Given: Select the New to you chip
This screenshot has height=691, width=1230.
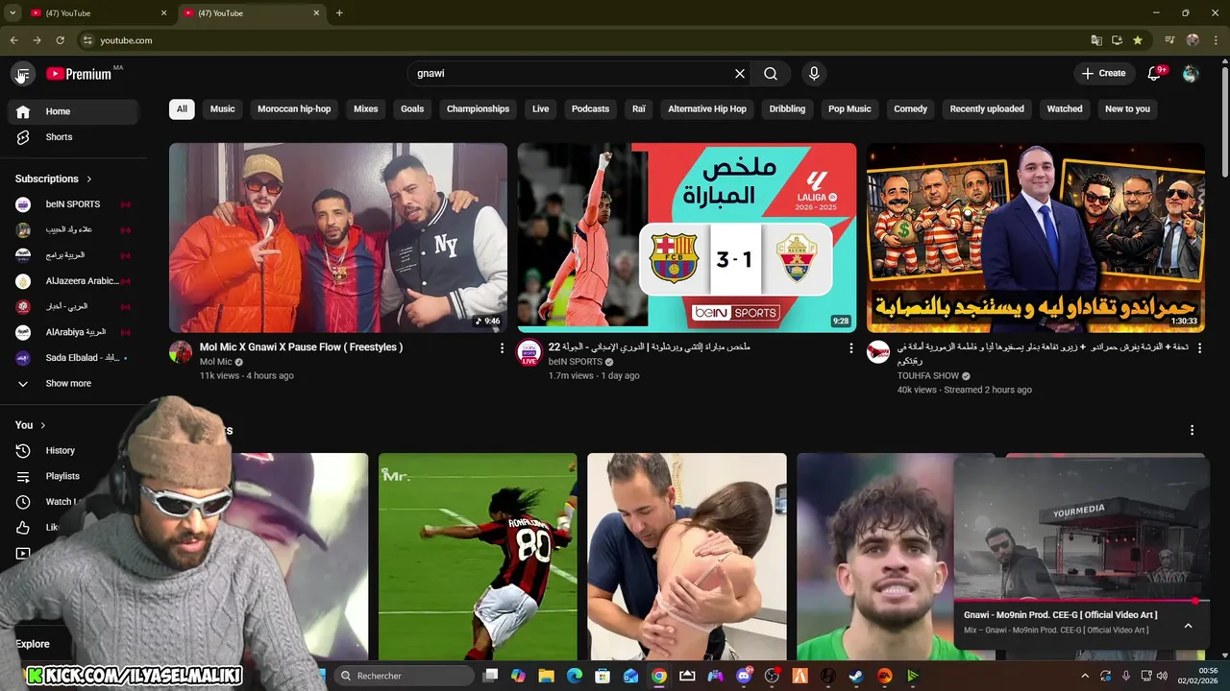Looking at the screenshot, I should pyautogui.click(x=1127, y=109).
